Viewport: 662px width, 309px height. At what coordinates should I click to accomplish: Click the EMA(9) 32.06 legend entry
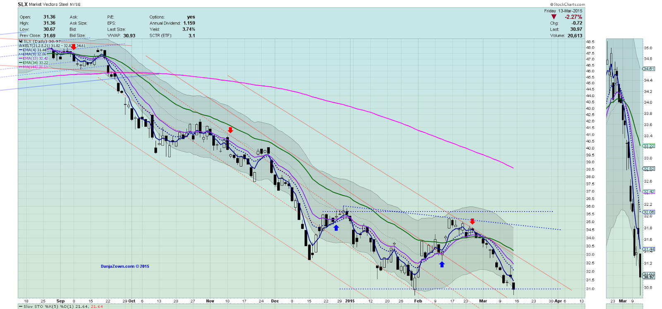(x=34, y=54)
